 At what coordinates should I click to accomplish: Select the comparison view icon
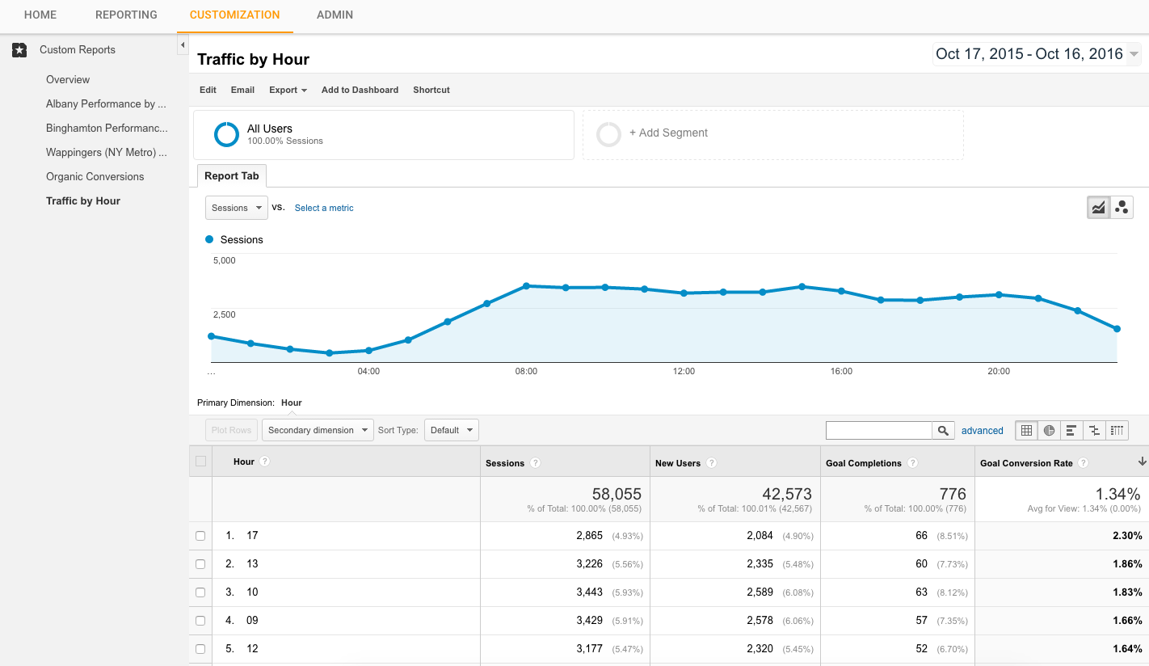(x=1094, y=431)
